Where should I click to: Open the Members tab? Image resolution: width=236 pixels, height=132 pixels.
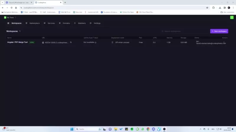80,23
